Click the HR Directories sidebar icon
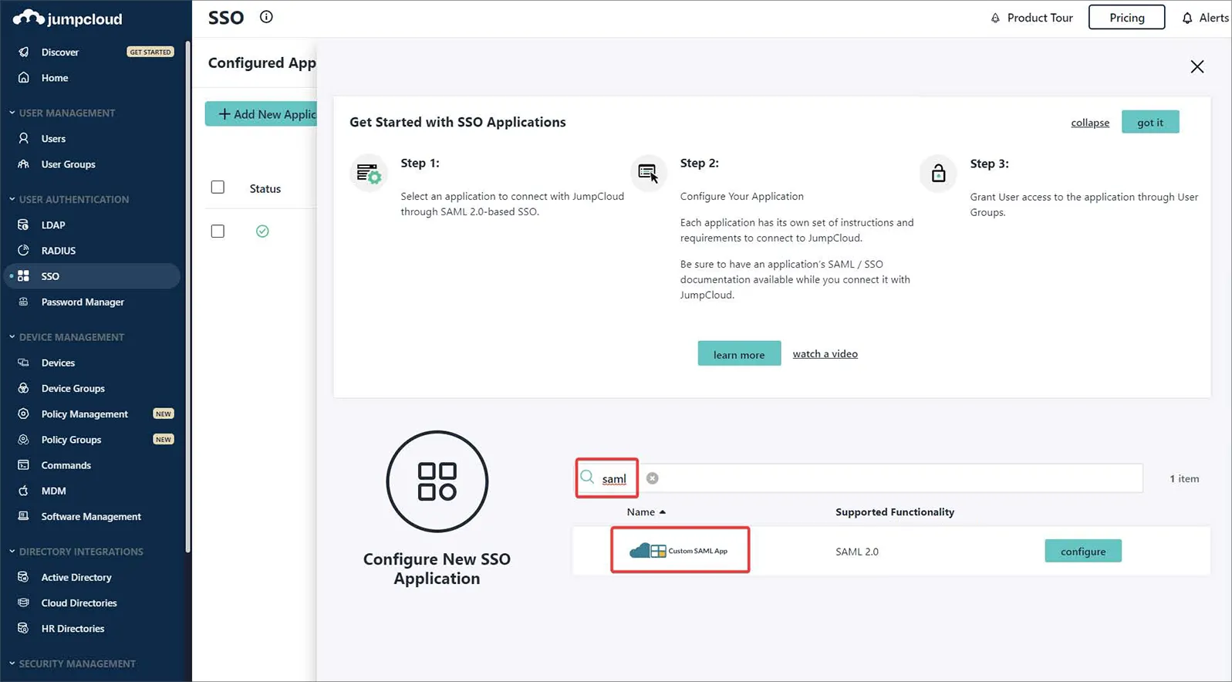The width and height of the screenshot is (1232, 682). coord(24,629)
